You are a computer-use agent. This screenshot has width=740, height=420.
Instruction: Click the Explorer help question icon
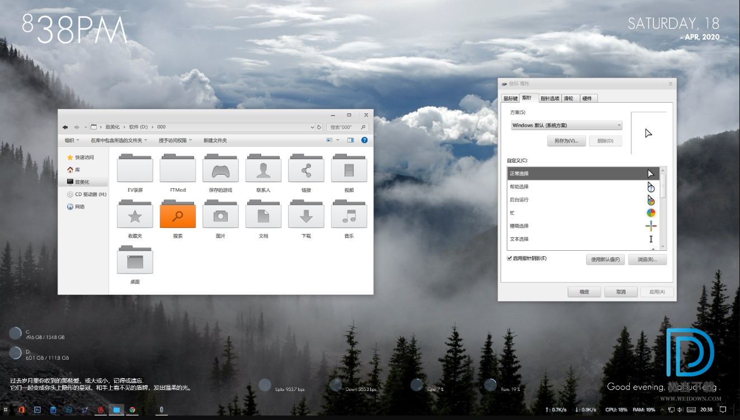[364, 140]
